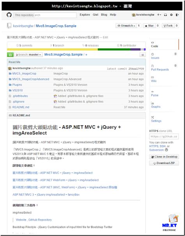
Task: Open kevintsengtw owner link in title
Action: (x=23, y=26)
